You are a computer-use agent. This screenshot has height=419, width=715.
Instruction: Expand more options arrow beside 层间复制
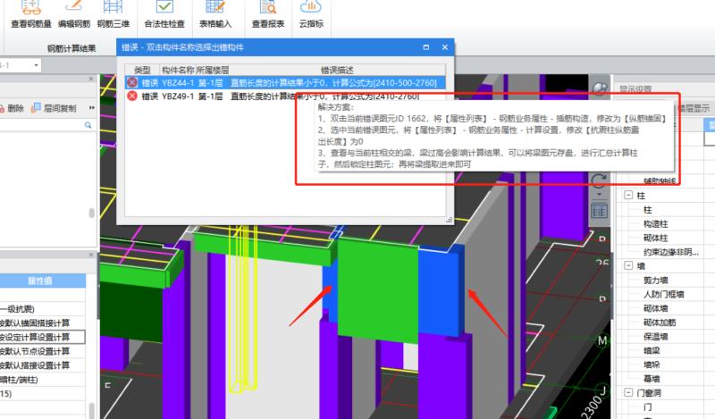point(92,108)
